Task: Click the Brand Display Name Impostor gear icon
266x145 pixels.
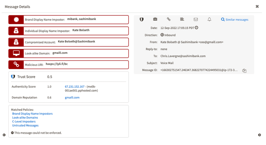Action: click(x=16, y=20)
